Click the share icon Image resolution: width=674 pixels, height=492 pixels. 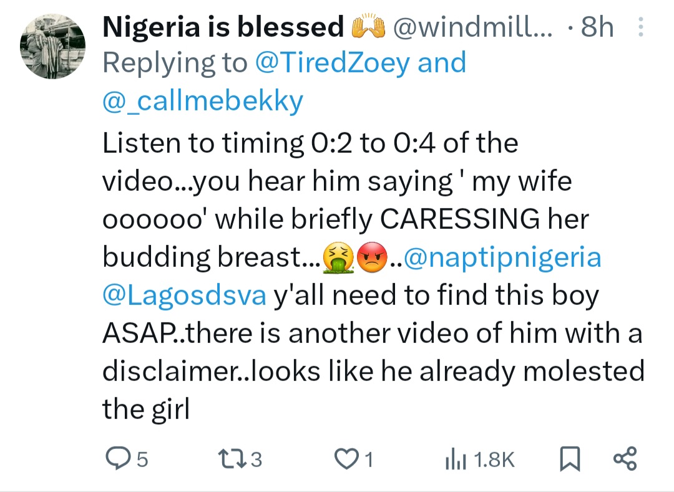(x=625, y=459)
